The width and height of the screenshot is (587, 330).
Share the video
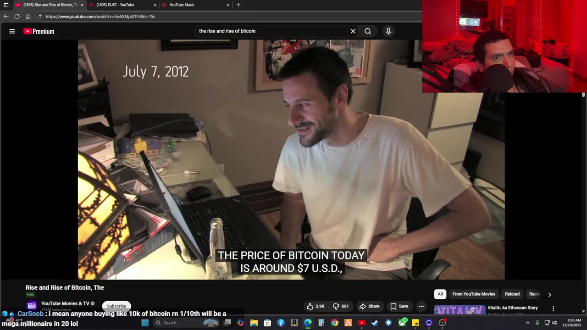point(370,306)
